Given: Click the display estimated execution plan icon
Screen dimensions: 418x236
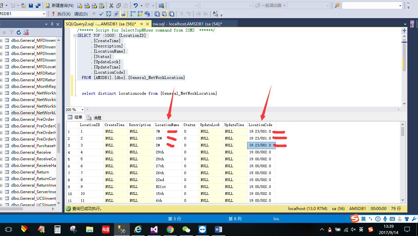Looking at the screenshot, I should [x=108, y=14].
